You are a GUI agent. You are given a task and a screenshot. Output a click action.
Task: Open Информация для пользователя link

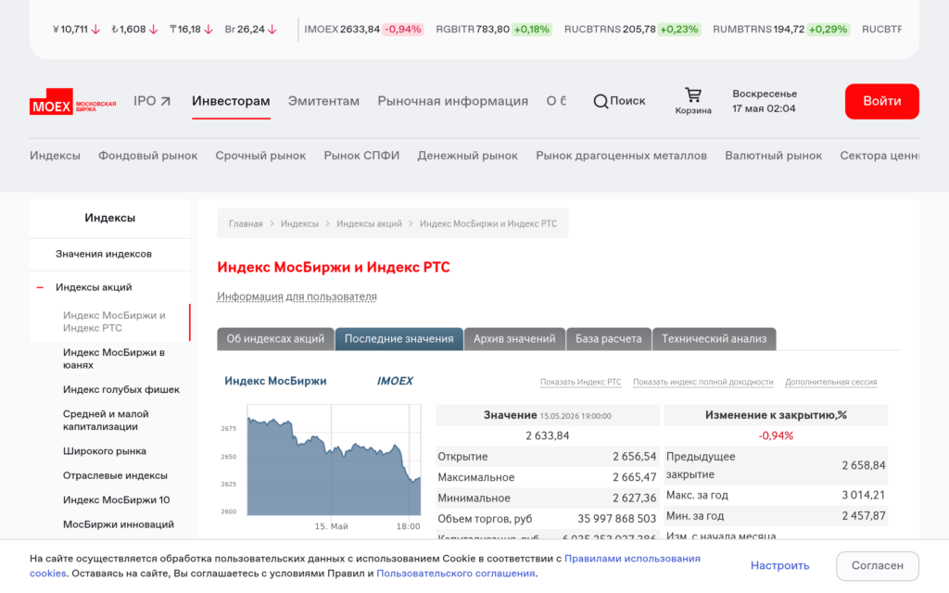tap(297, 296)
